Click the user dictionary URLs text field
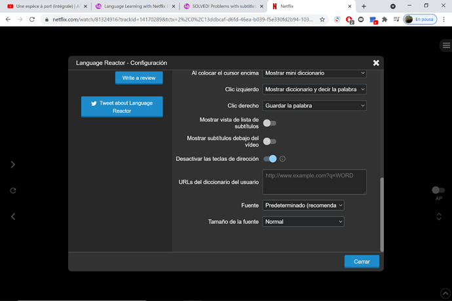This screenshot has height=301, width=452. pyautogui.click(x=314, y=182)
